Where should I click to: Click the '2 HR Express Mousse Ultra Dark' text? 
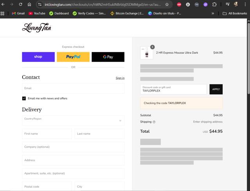tap(177, 53)
